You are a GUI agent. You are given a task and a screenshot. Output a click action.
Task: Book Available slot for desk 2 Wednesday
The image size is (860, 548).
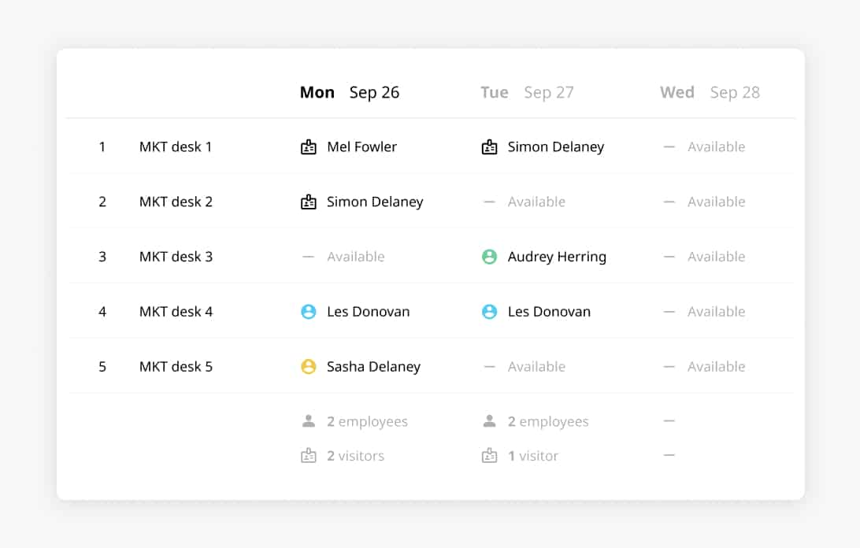[717, 202]
